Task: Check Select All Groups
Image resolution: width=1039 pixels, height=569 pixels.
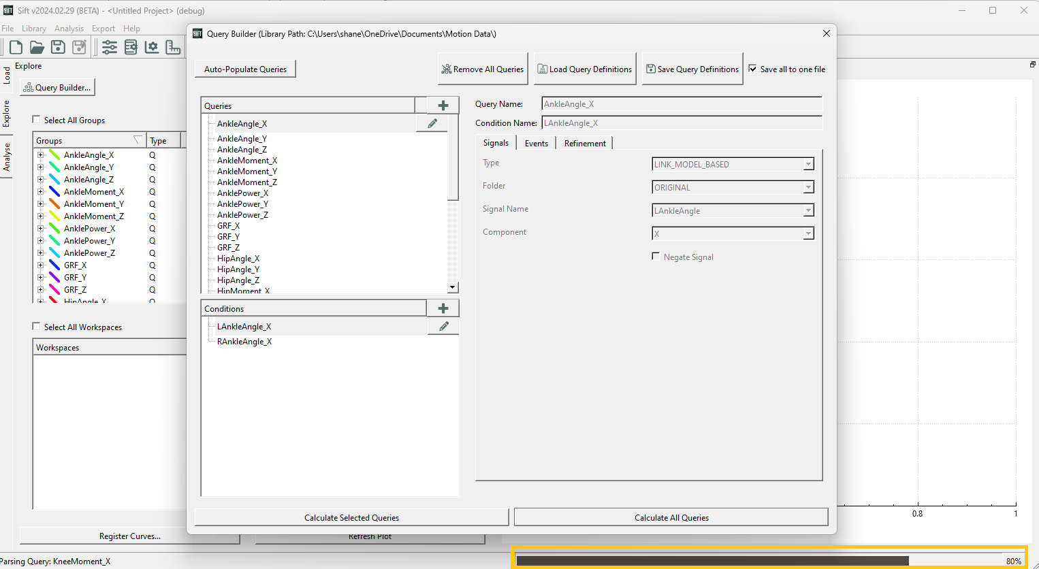Action: pyautogui.click(x=37, y=120)
